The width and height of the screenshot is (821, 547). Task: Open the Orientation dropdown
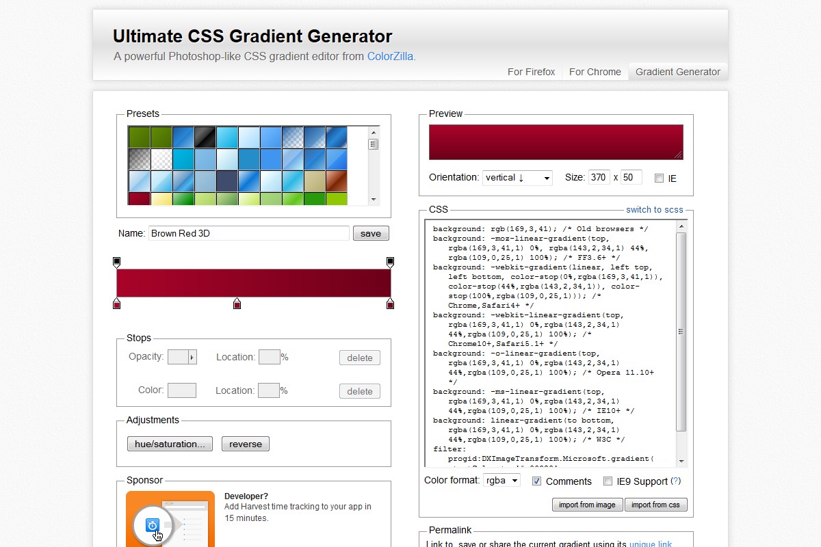click(x=517, y=178)
